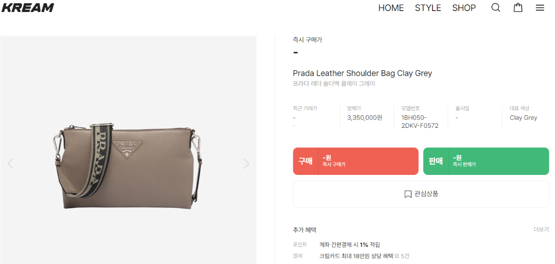Image resolution: width=555 pixels, height=264 pixels.
Task: Show previous product image arrow
Action: [10, 163]
